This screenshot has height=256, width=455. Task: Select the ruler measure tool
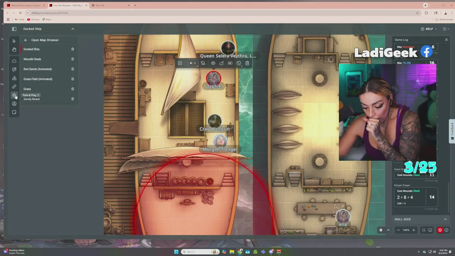coord(14,86)
